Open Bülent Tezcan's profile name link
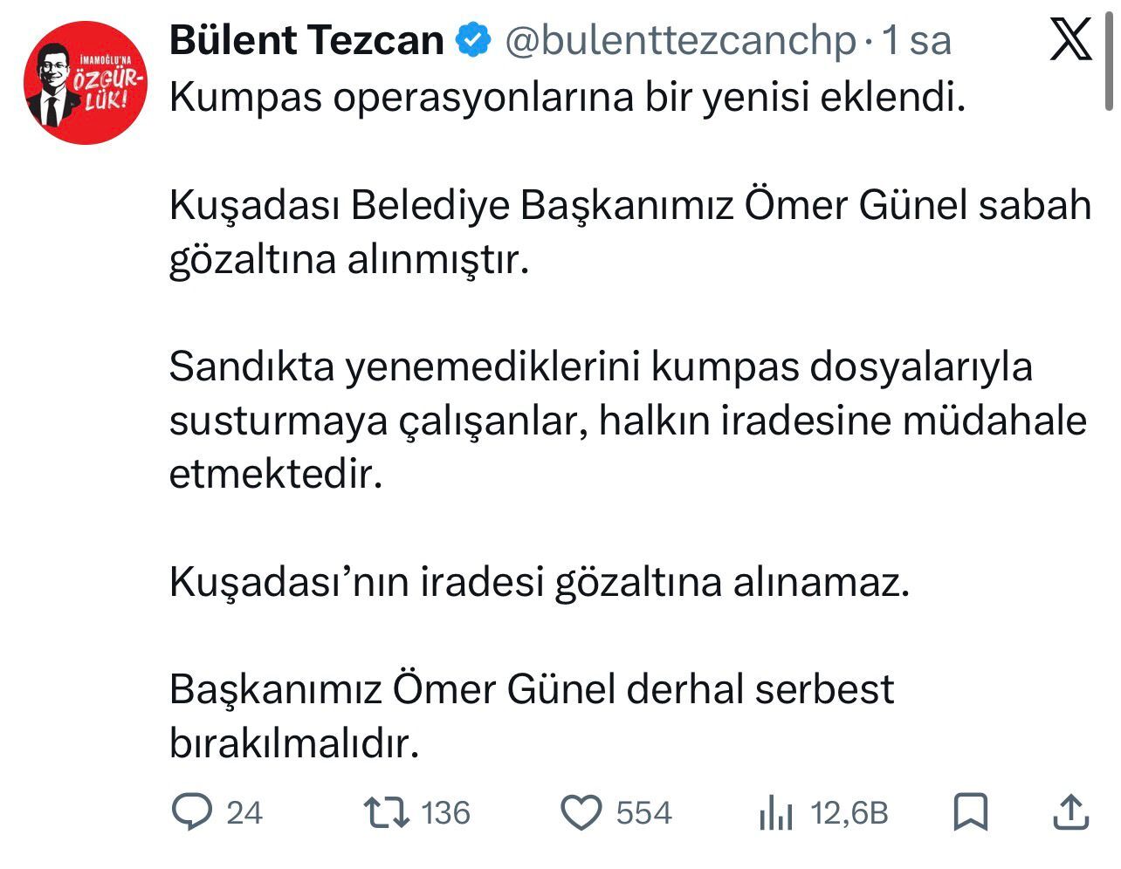The height and width of the screenshot is (869, 1121). pyautogui.click(x=306, y=41)
